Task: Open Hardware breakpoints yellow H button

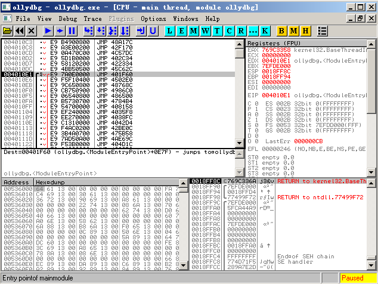Action: click(x=305, y=31)
